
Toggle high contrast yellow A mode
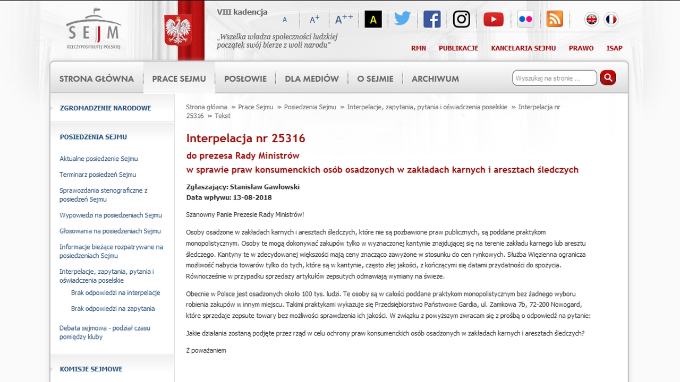coord(373,20)
